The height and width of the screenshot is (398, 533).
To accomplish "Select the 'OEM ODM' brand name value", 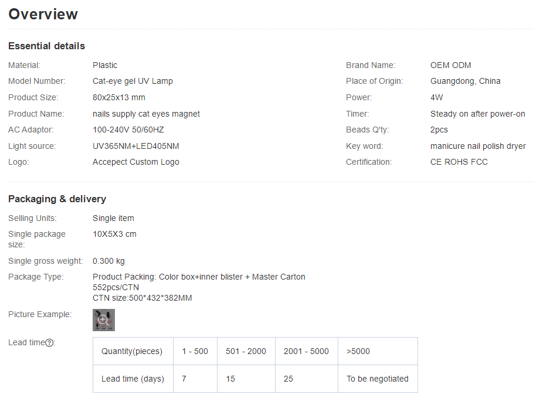I will click(450, 65).
